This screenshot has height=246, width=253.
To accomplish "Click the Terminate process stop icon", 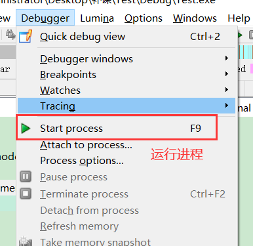I will [26, 194].
